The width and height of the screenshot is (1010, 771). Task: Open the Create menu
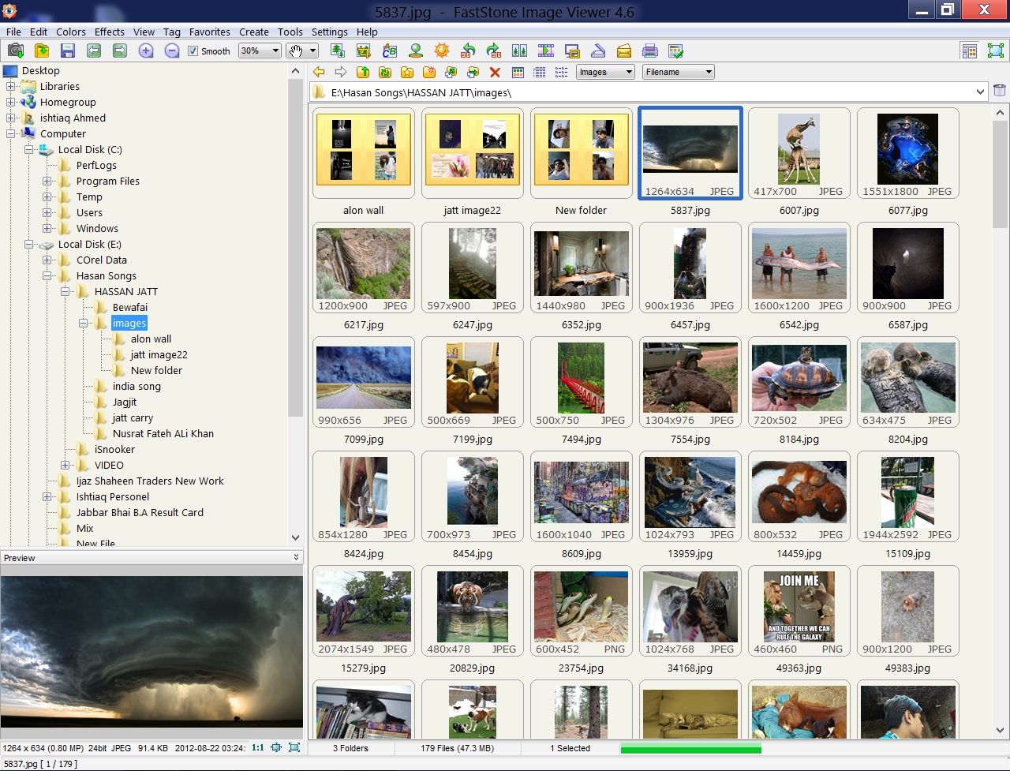[x=254, y=32]
